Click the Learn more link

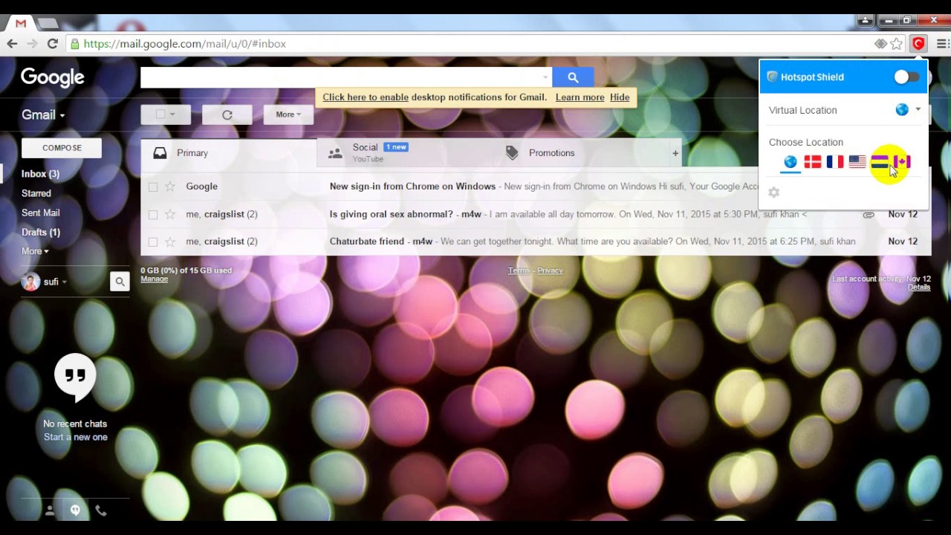pyautogui.click(x=580, y=97)
